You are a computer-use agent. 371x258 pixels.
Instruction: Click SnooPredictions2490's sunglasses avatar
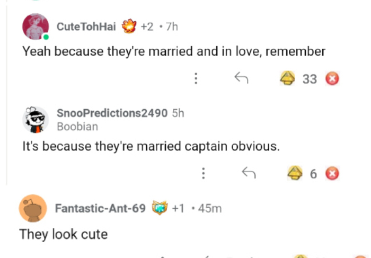pos(36,119)
